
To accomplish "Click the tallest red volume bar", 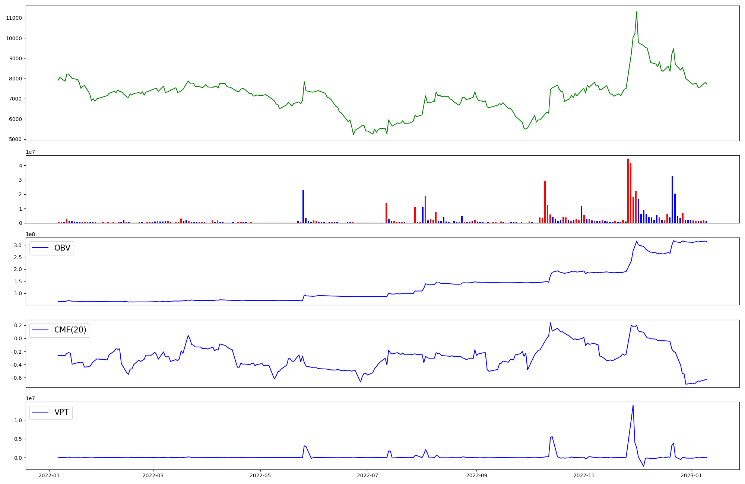I will coord(628,191).
